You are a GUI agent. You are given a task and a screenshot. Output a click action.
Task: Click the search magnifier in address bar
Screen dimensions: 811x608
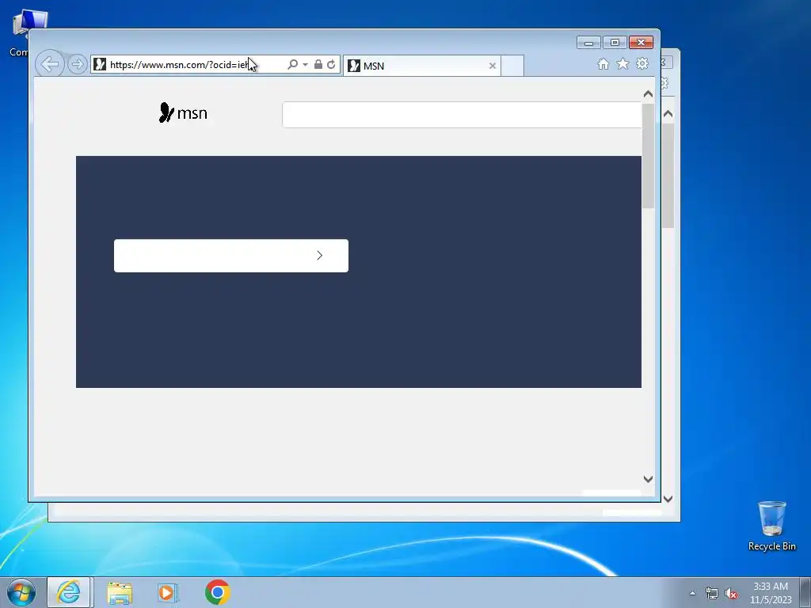(293, 64)
